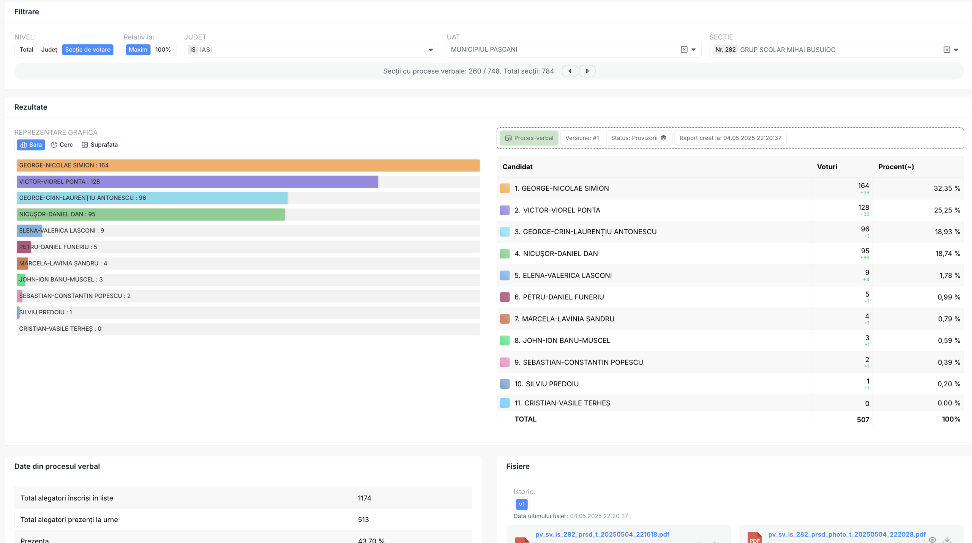This screenshot has height=543, width=972.
Task: Open pv_sv_is_282_prsd_t_20250504_221618.pdf link
Action: (602, 534)
